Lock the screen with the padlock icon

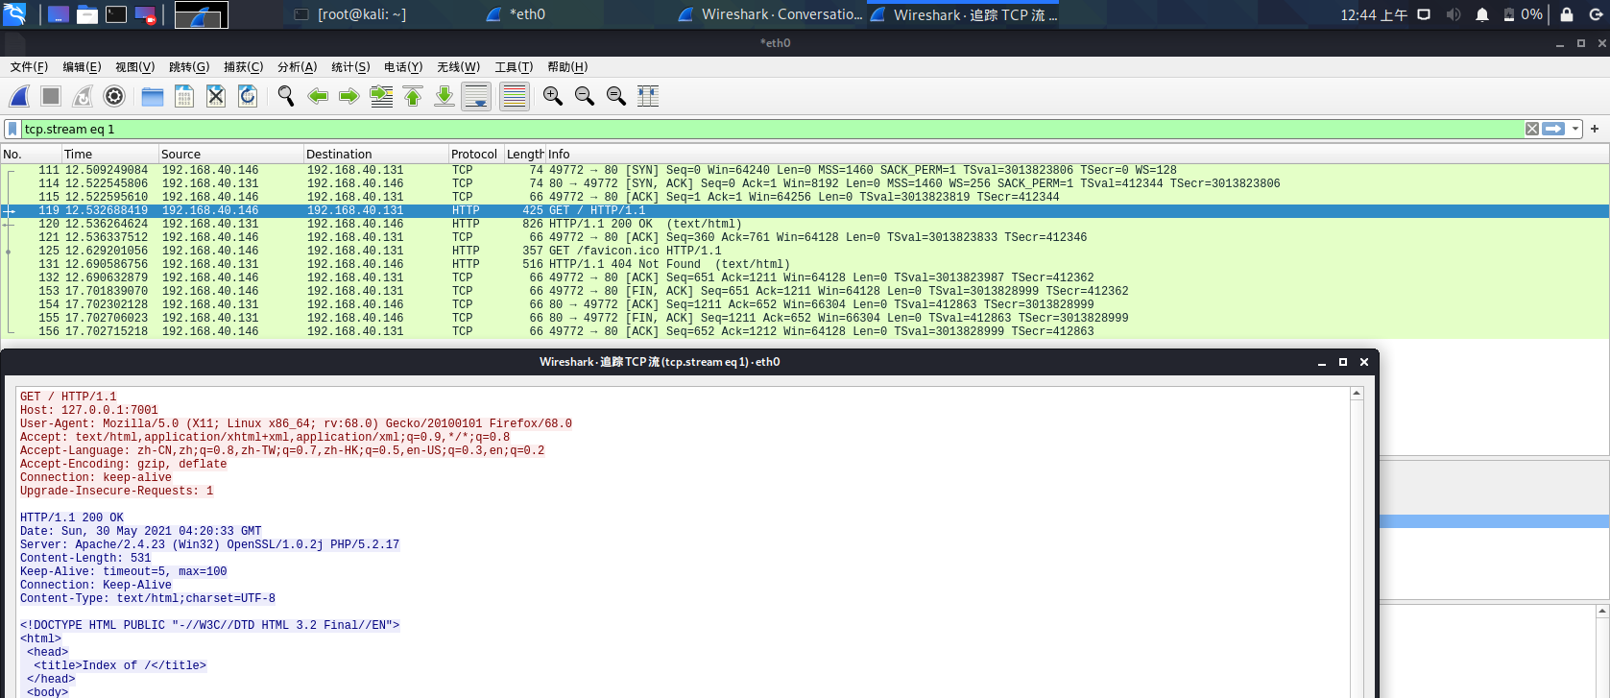(1567, 14)
